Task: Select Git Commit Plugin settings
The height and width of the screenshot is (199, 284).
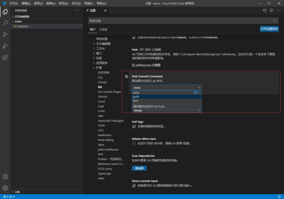Action: (x=109, y=92)
